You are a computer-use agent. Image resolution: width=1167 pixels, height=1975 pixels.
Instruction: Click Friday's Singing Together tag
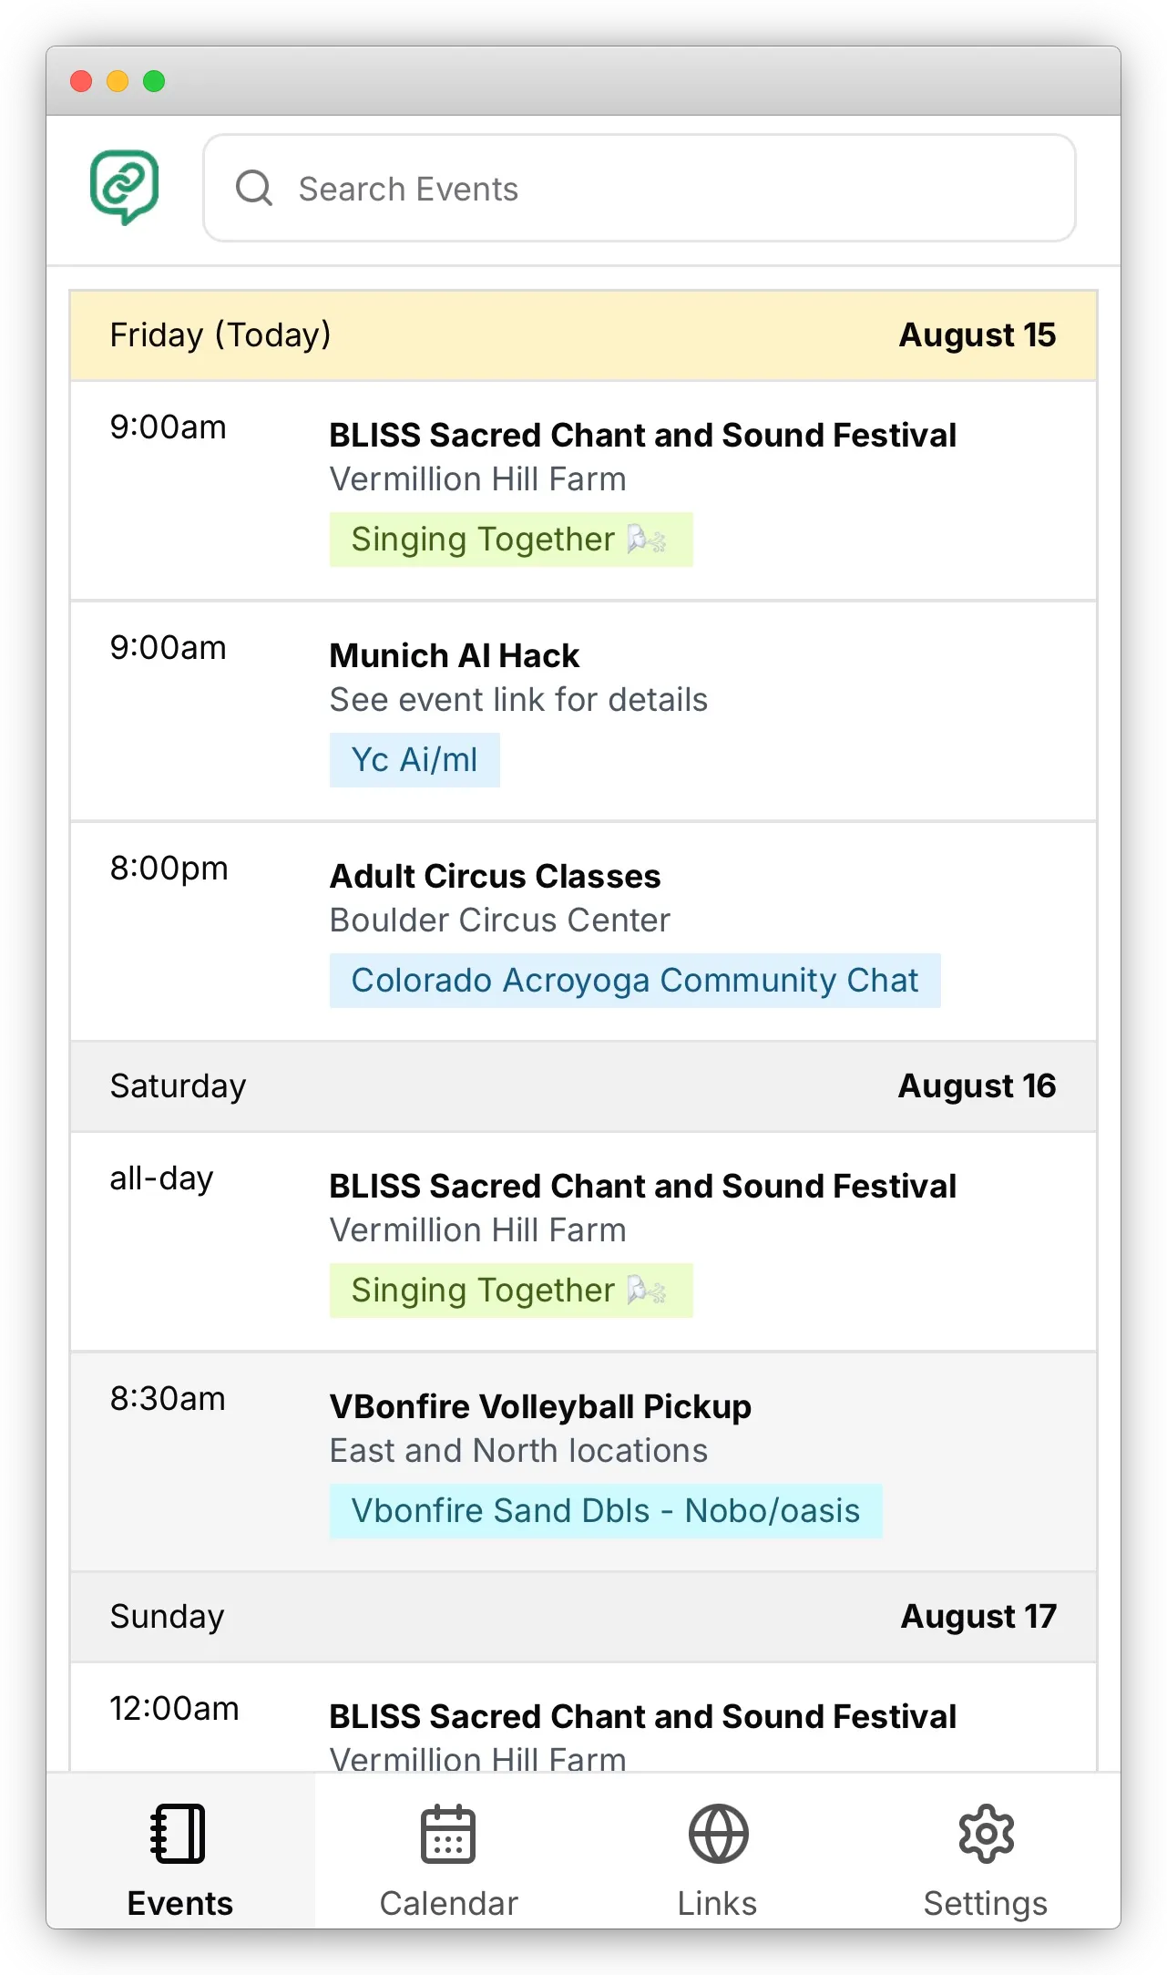coord(510,540)
